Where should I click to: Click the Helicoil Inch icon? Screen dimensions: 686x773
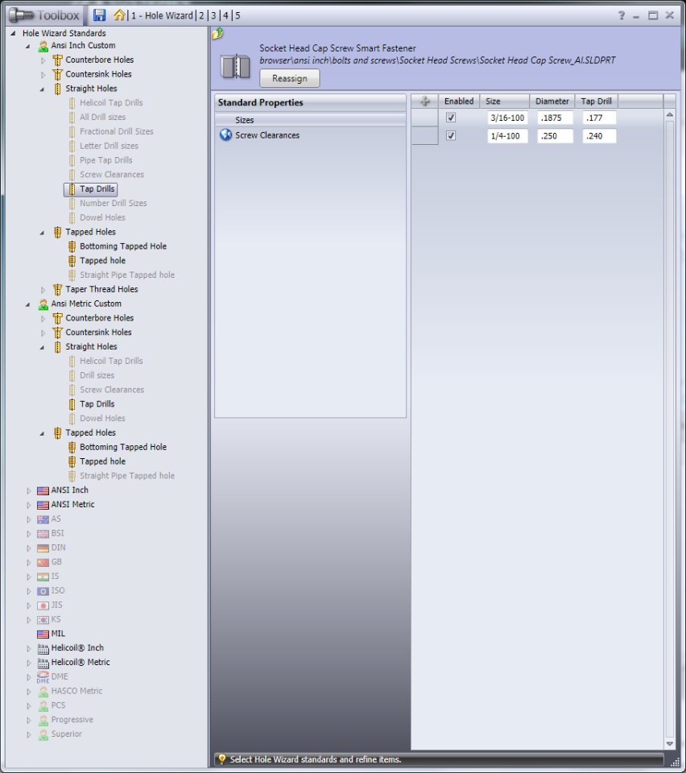[x=43, y=649]
